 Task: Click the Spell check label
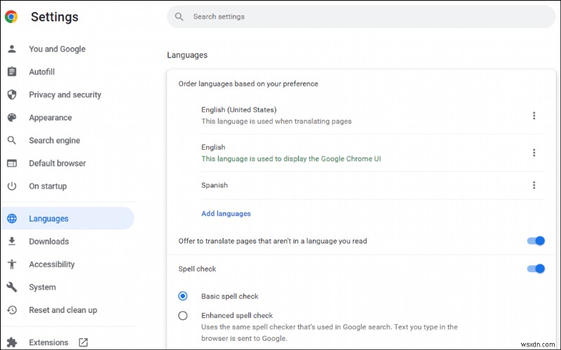197,269
